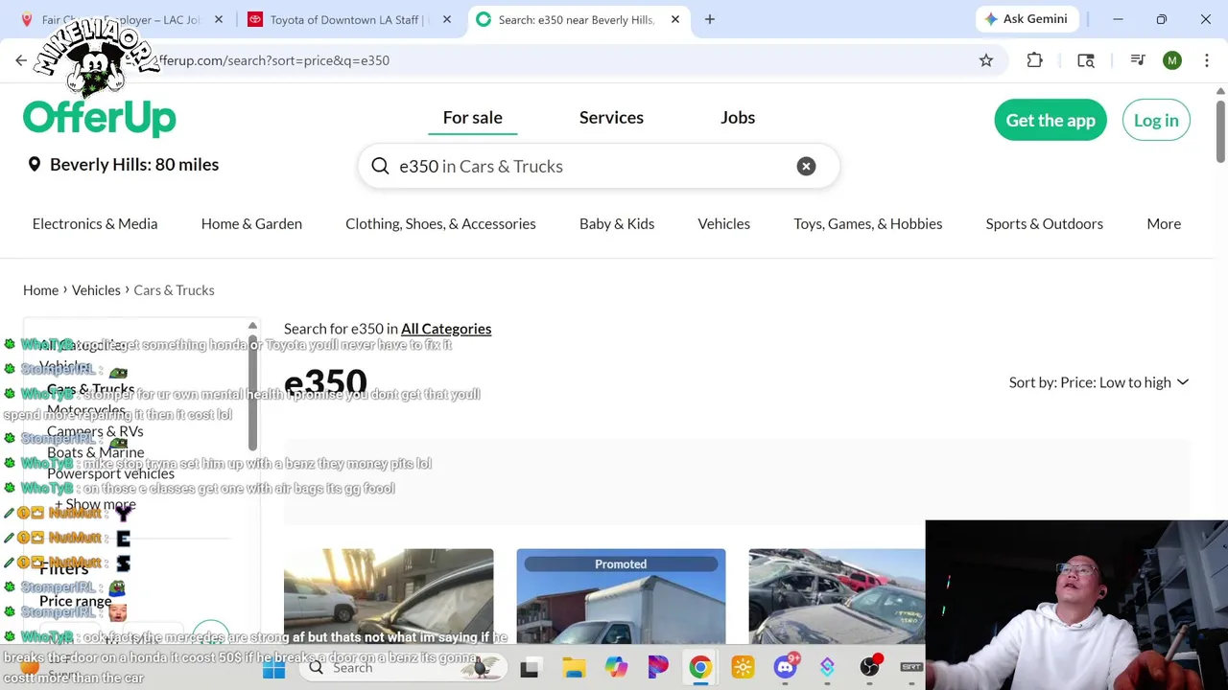
Task: Switch to Fair Chance Employer LAC Jobs tab
Action: coord(121,19)
